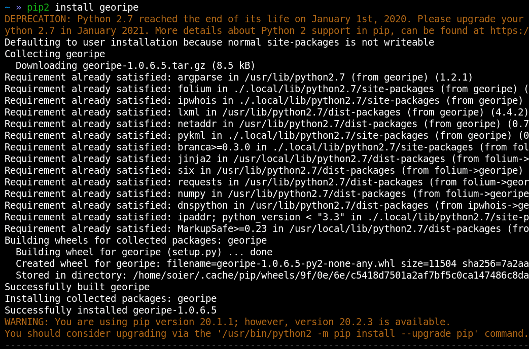Click the lxml package name
The height and width of the screenshot is (349, 529).
click(189, 112)
